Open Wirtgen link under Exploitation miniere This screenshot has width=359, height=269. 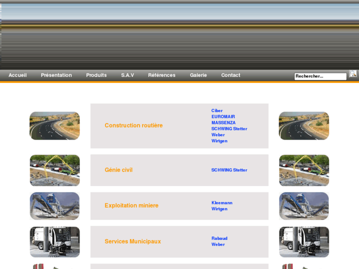point(219,209)
